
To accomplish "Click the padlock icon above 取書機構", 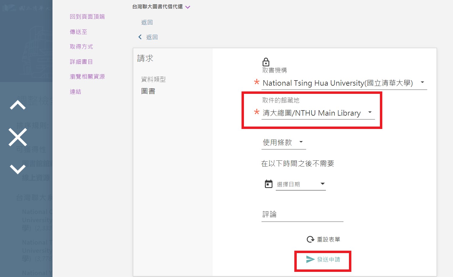I will (266, 62).
